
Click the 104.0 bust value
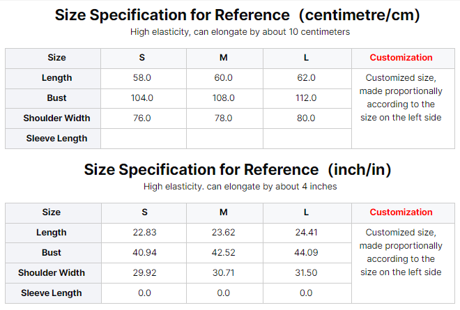click(x=142, y=98)
